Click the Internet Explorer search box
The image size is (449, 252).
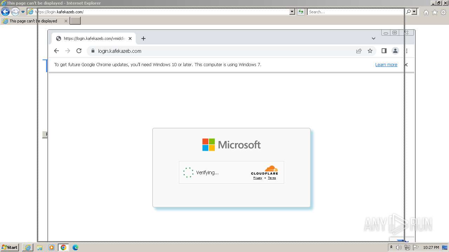356,12
